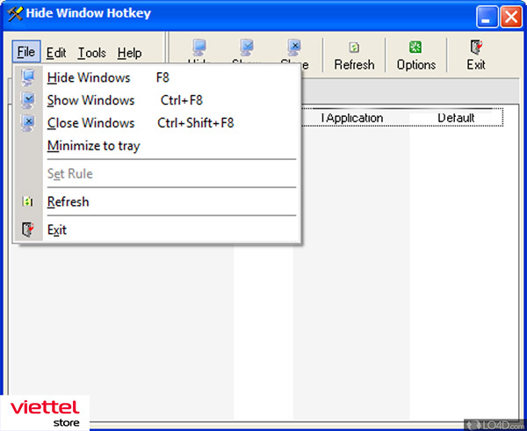Click the Show Windows menu checkmark icon

tap(28, 100)
